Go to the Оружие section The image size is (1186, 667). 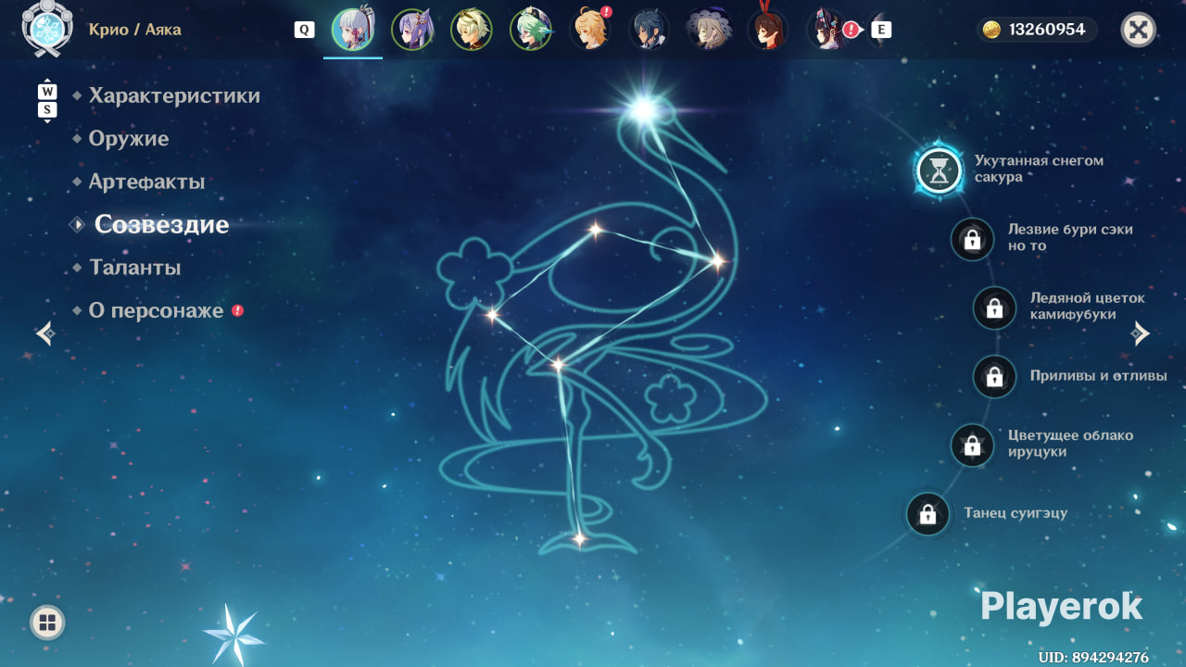click(129, 139)
